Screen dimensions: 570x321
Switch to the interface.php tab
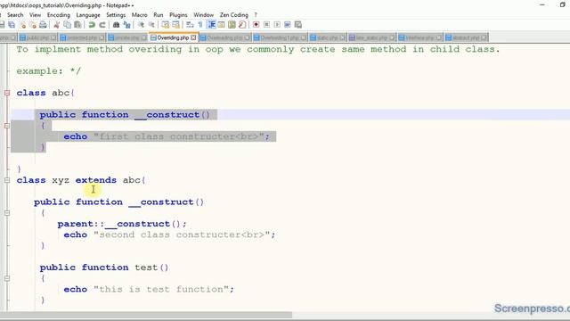coord(419,37)
